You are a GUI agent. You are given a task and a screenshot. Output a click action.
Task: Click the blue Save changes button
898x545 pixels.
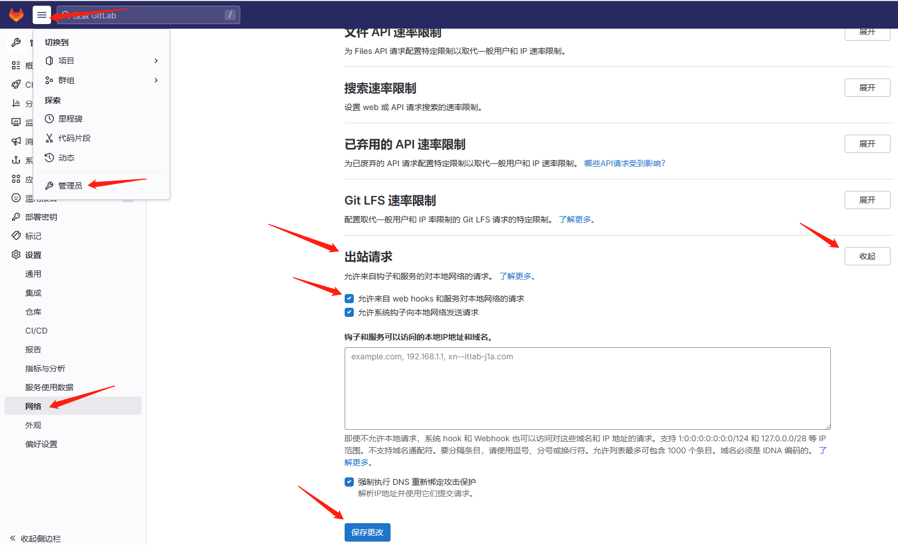367,532
